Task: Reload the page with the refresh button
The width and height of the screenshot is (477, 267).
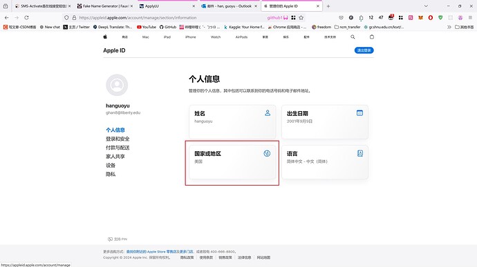Action: 26,18
